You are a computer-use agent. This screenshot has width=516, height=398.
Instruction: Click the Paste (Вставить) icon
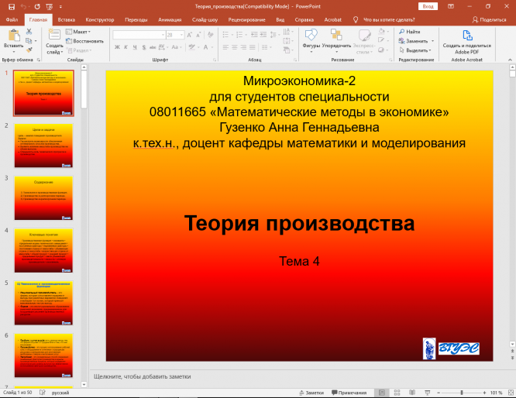(13, 36)
